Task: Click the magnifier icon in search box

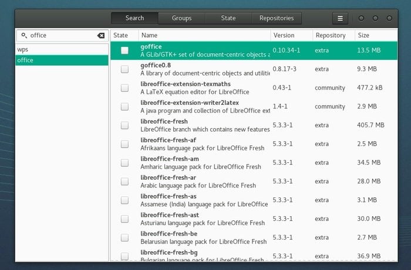Action: click(x=24, y=35)
